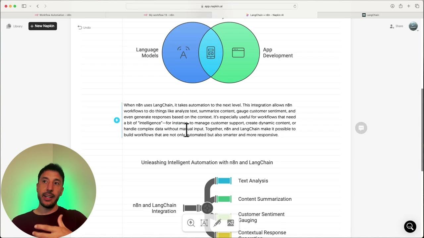Go forward in Safari history

click(45, 6)
